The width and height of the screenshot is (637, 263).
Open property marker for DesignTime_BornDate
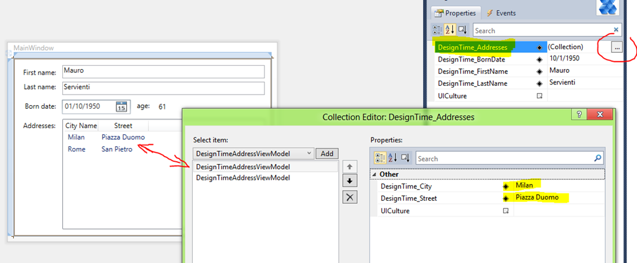coord(539,60)
